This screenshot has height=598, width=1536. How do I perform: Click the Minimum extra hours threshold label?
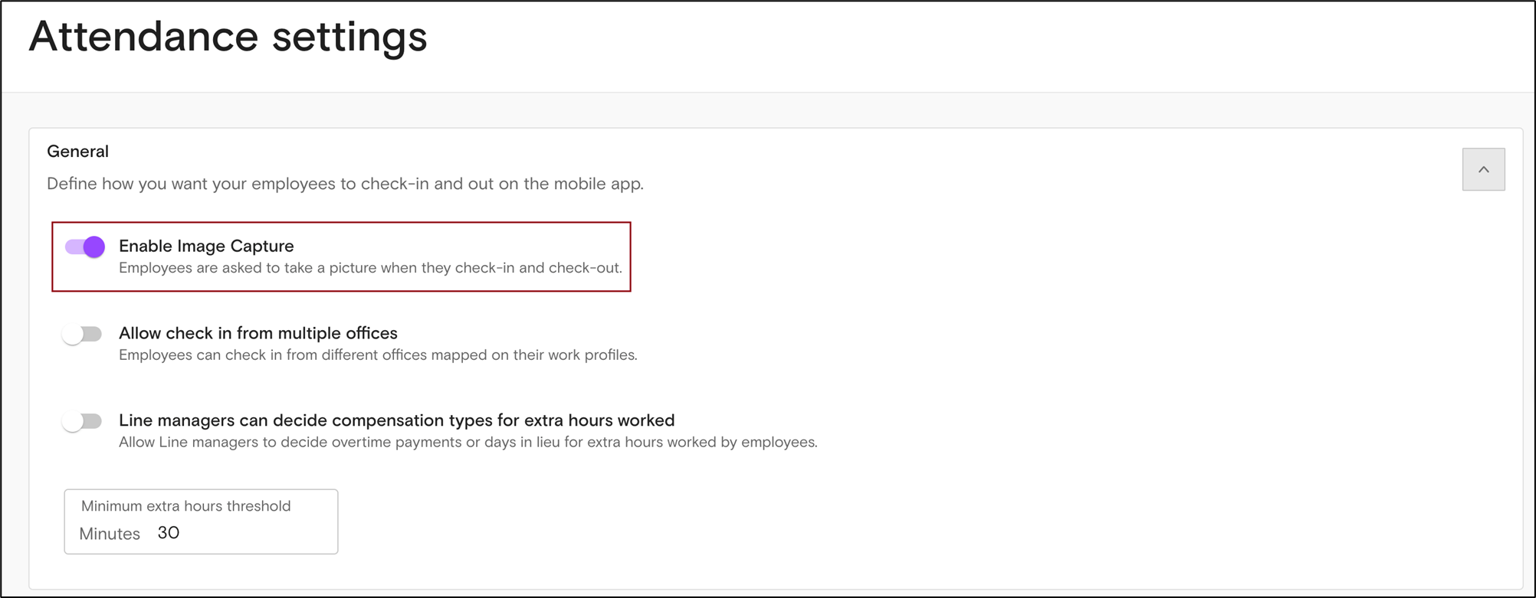pos(185,505)
